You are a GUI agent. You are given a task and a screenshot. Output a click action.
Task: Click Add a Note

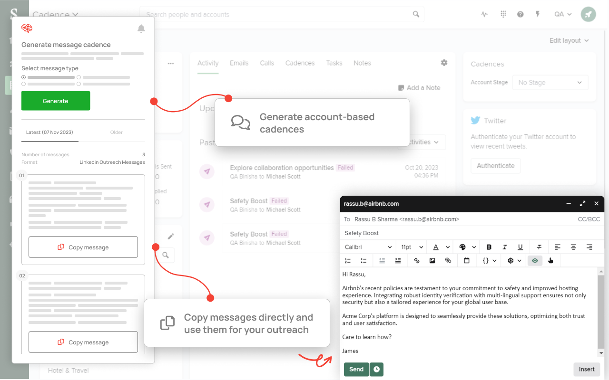click(x=419, y=88)
